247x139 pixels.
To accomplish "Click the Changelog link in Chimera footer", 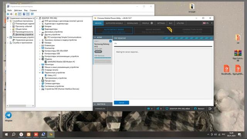I will 100,109.
